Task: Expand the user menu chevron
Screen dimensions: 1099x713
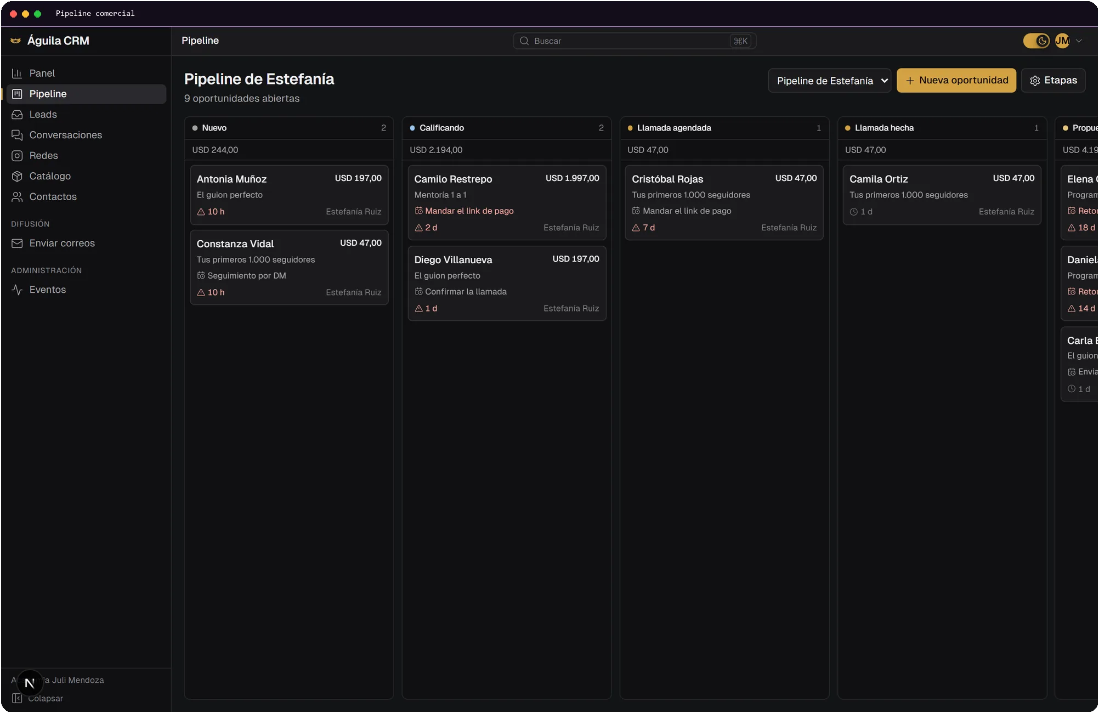Action: click(1079, 41)
